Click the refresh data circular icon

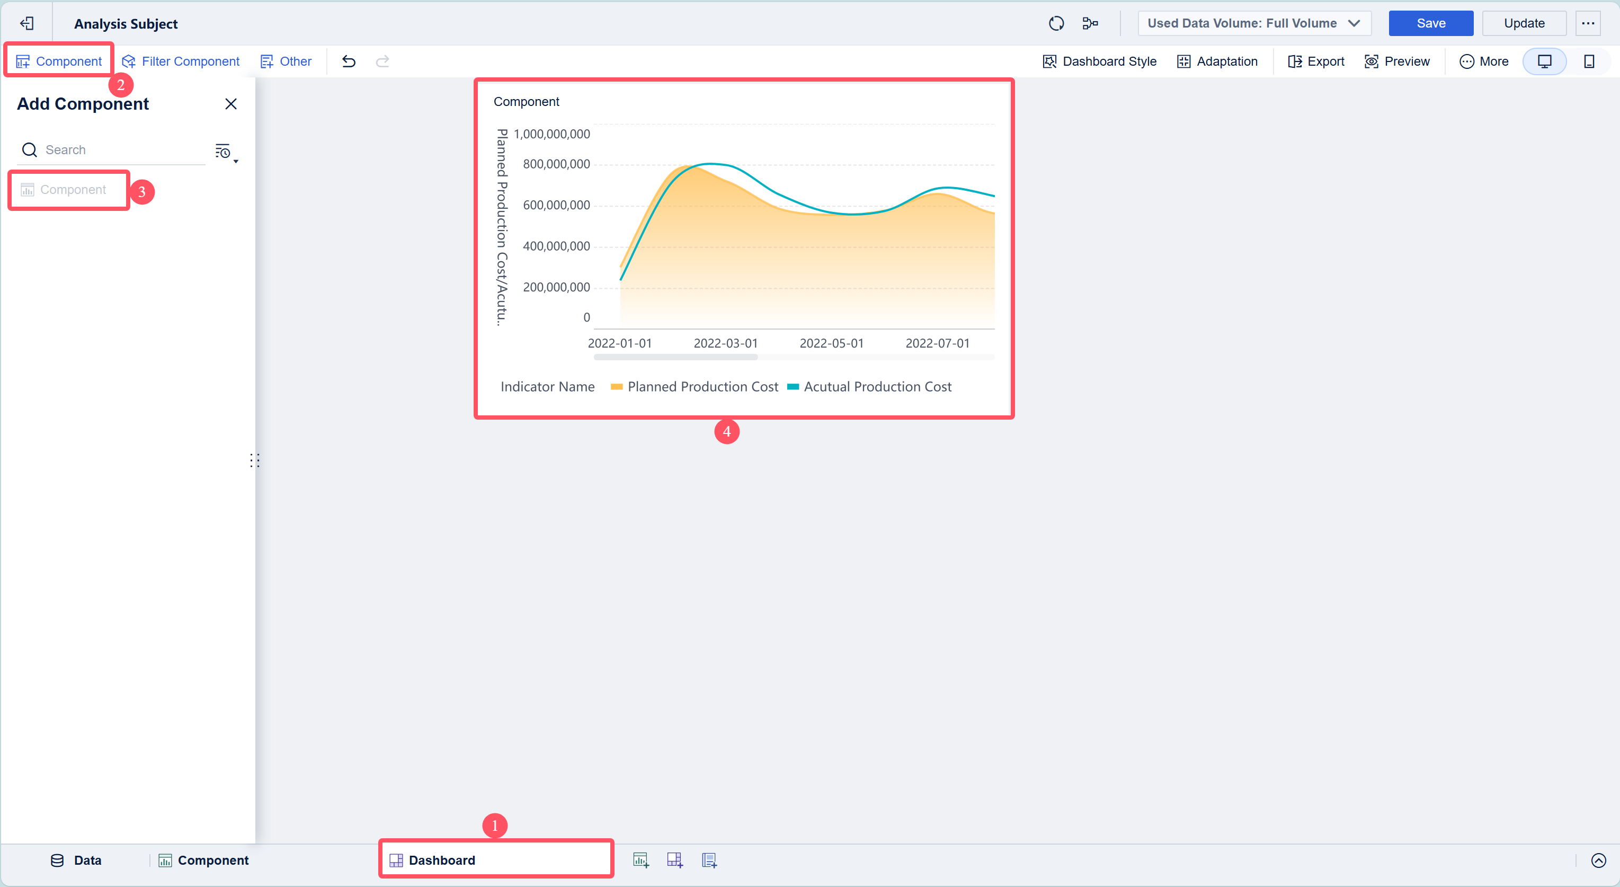tap(1056, 23)
